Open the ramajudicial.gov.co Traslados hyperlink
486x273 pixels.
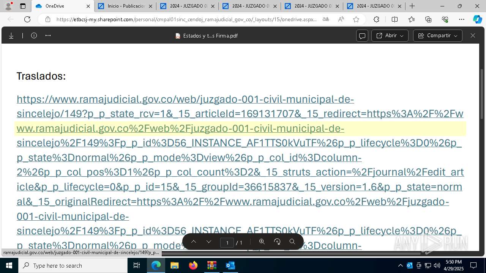[x=240, y=172]
